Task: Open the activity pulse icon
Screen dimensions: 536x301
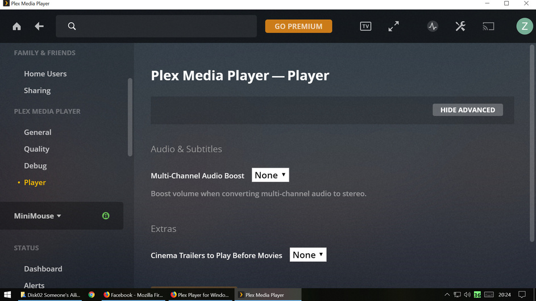Action: (x=433, y=26)
